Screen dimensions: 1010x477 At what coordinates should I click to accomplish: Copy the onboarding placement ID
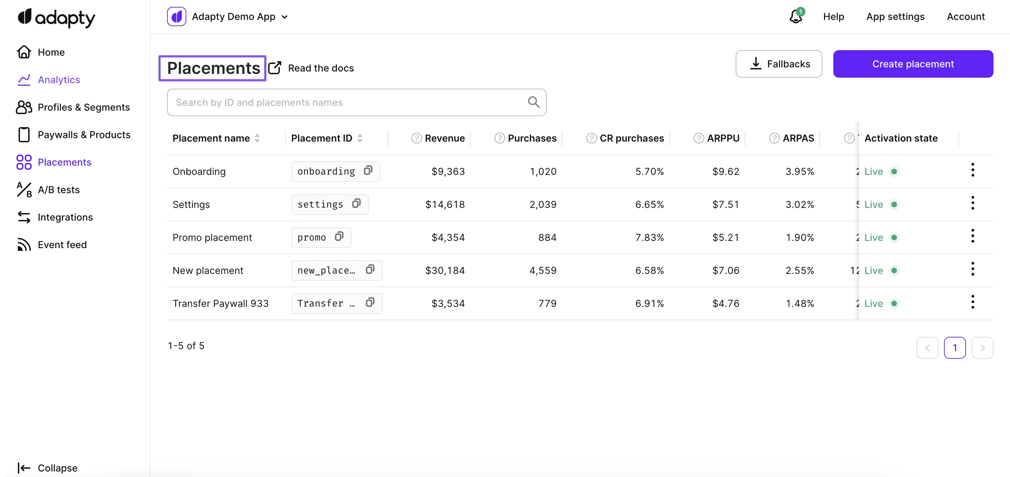point(368,170)
